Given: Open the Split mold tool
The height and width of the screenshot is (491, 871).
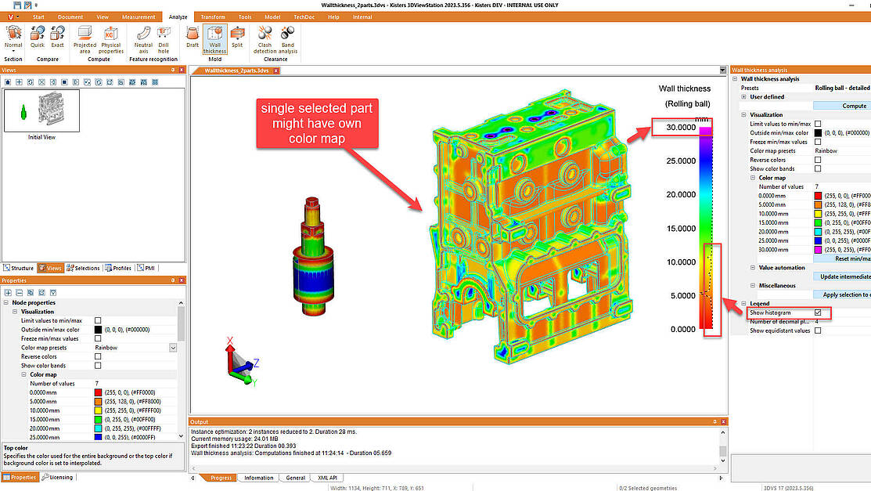Looking at the screenshot, I should point(237,38).
